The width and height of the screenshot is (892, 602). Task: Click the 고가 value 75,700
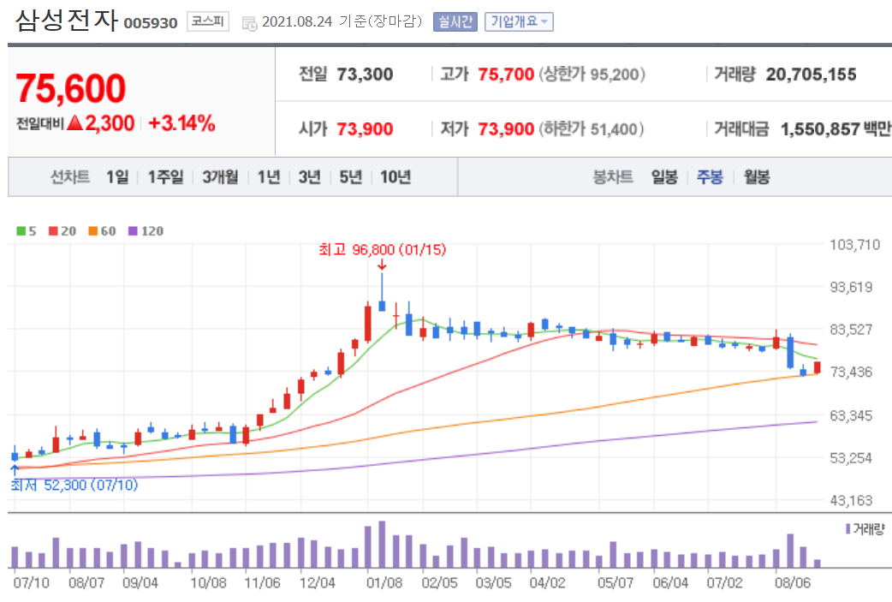506,75
